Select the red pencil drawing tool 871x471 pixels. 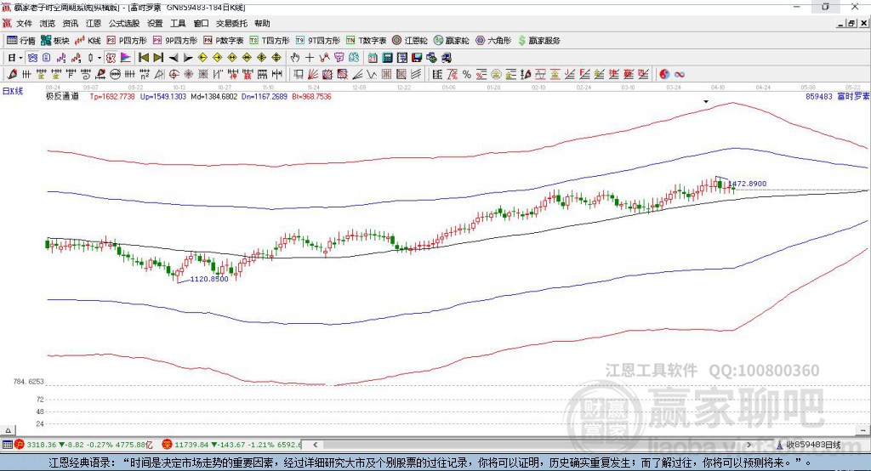(12, 75)
